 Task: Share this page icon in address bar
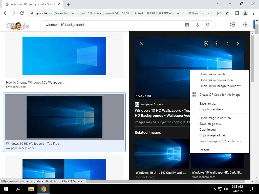pos(219,13)
